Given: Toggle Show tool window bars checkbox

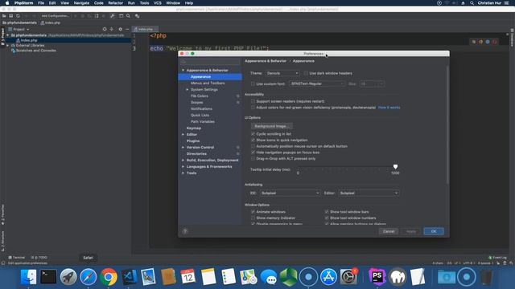Looking at the screenshot, I should coord(327,212).
